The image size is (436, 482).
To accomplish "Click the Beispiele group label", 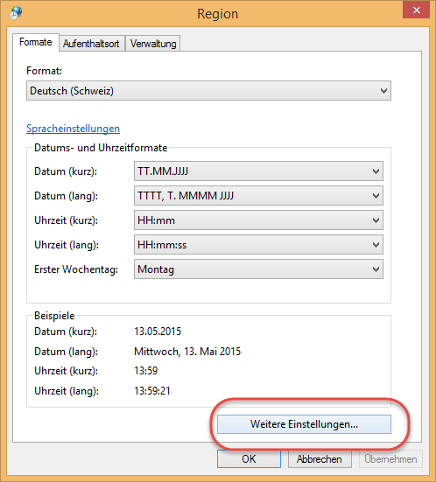I will (x=54, y=316).
